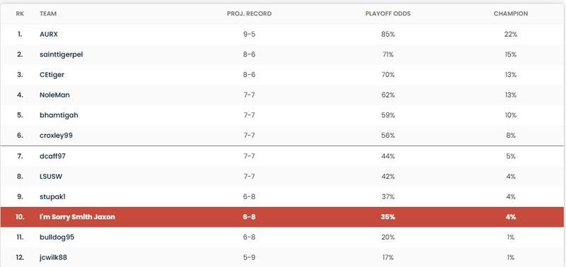Sort by the TEAM column header
Screen dimensions: 566x267
(x=48, y=13)
